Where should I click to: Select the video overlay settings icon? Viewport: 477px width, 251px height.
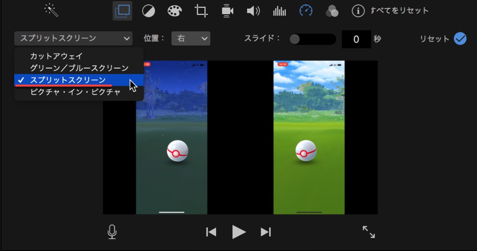(x=122, y=11)
